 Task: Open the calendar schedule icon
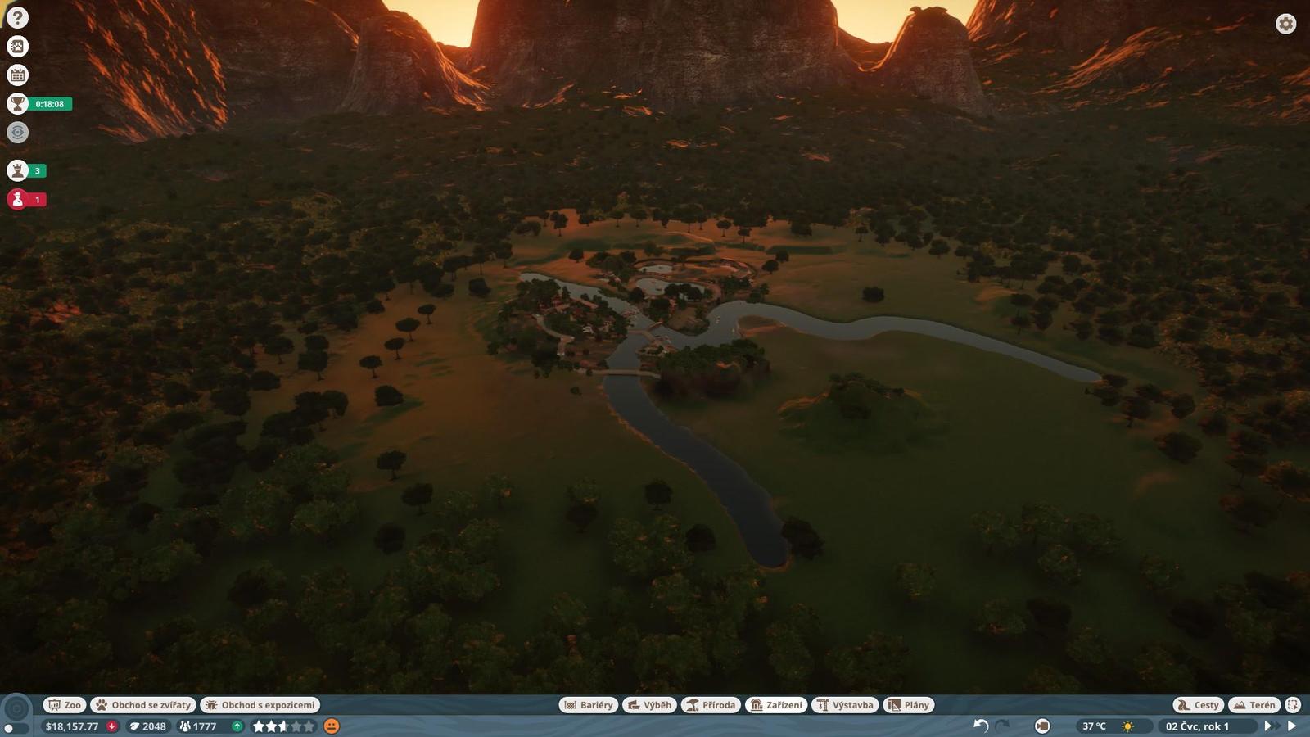[17, 75]
